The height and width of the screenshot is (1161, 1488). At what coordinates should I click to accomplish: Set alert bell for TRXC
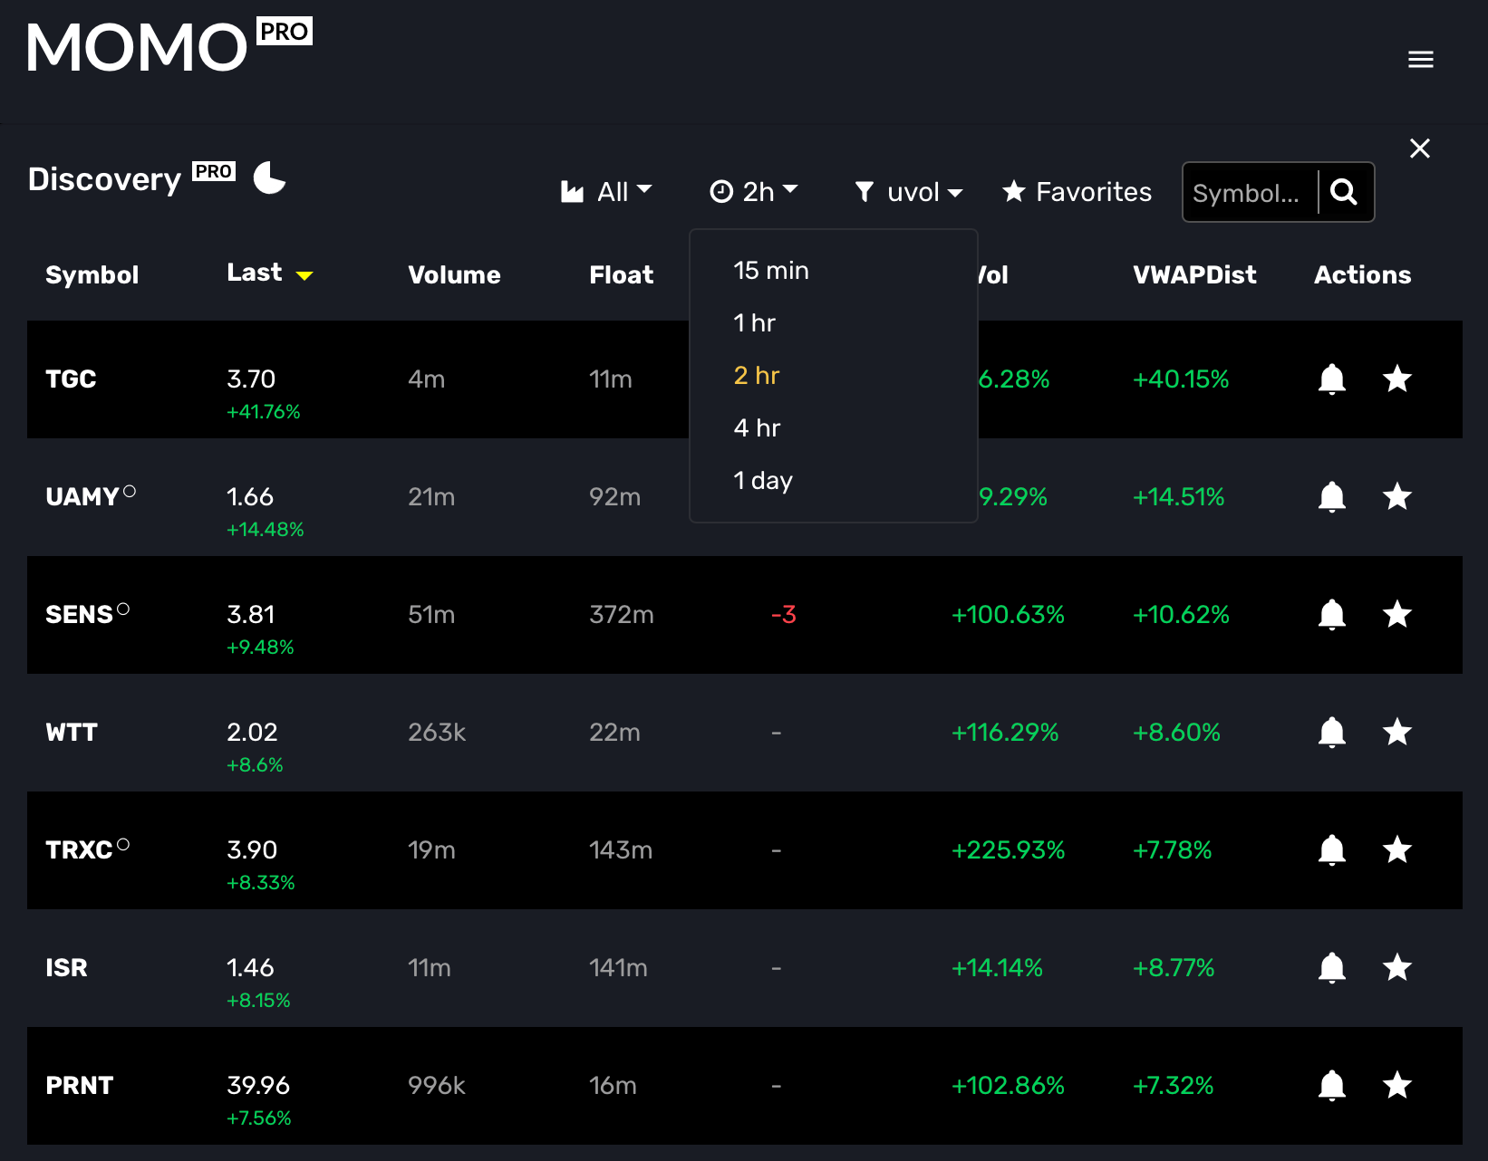(1332, 849)
